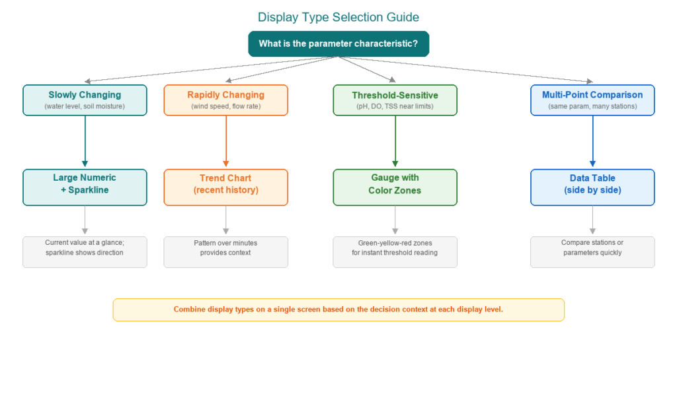Select the 'Rapidly Changing' category box
677x394 pixels.
(226, 100)
